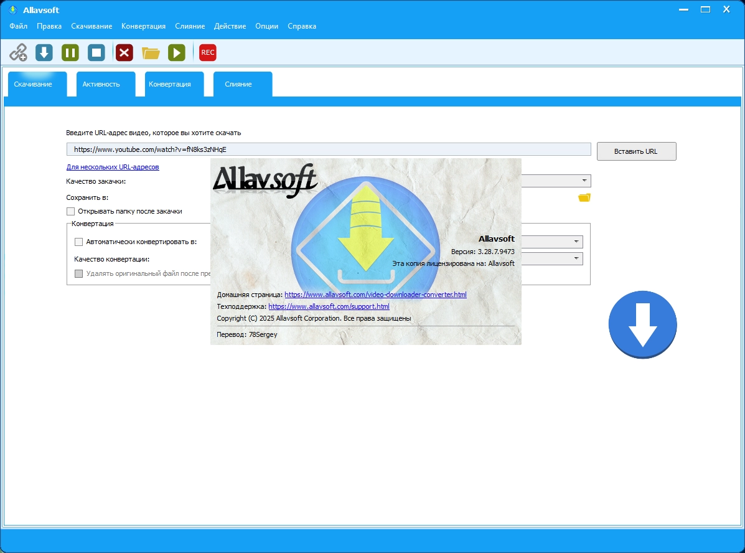Enable open folder after download checkbox

pyautogui.click(x=71, y=211)
